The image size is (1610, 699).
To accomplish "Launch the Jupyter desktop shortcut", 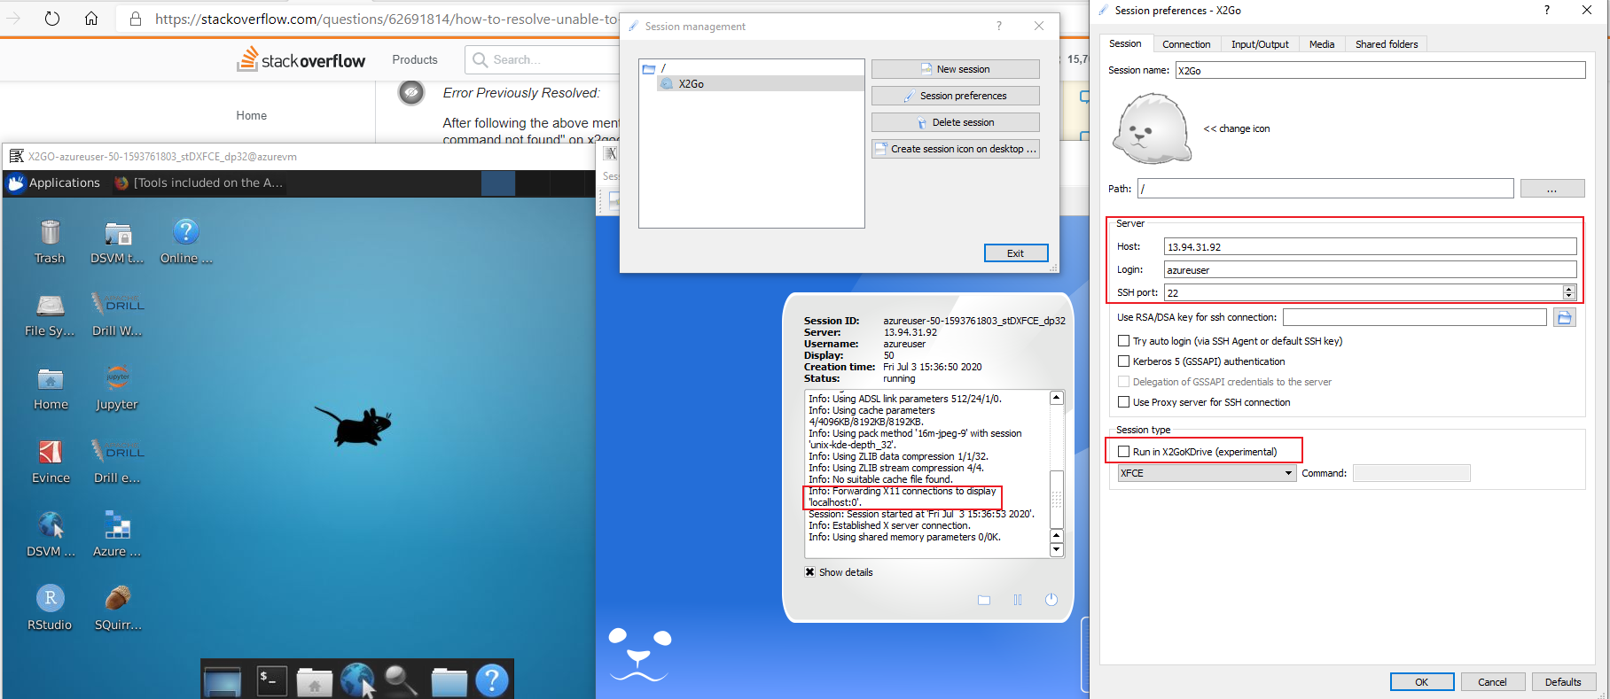I will click(117, 389).
